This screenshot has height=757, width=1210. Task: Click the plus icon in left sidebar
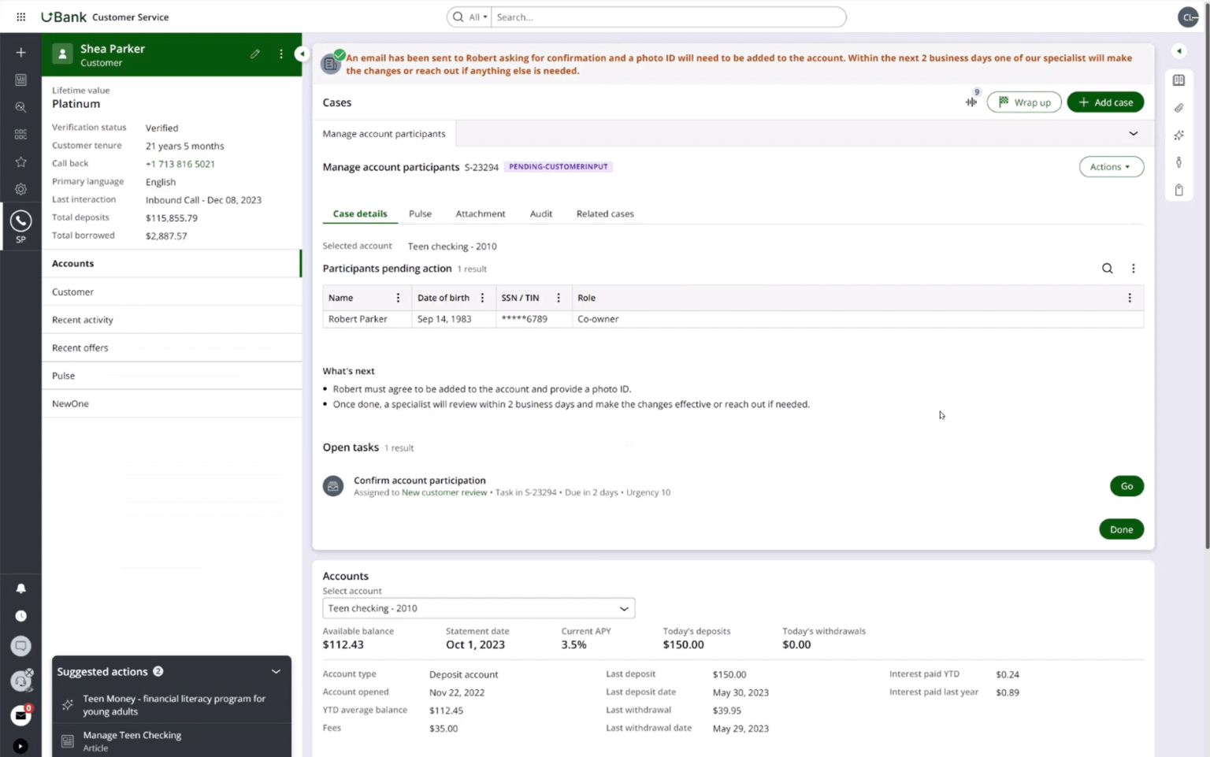click(x=21, y=53)
